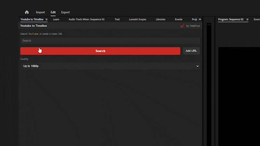Open Audio Track Mixer: Sequence 02 tab

pos(86,19)
